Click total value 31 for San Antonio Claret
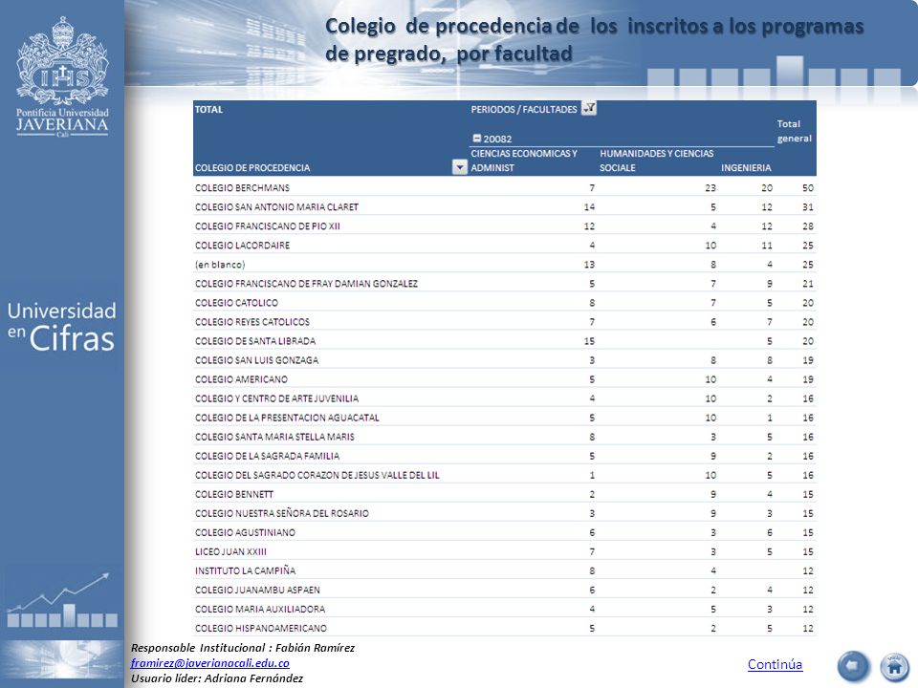The height and width of the screenshot is (688, 918). (x=808, y=207)
